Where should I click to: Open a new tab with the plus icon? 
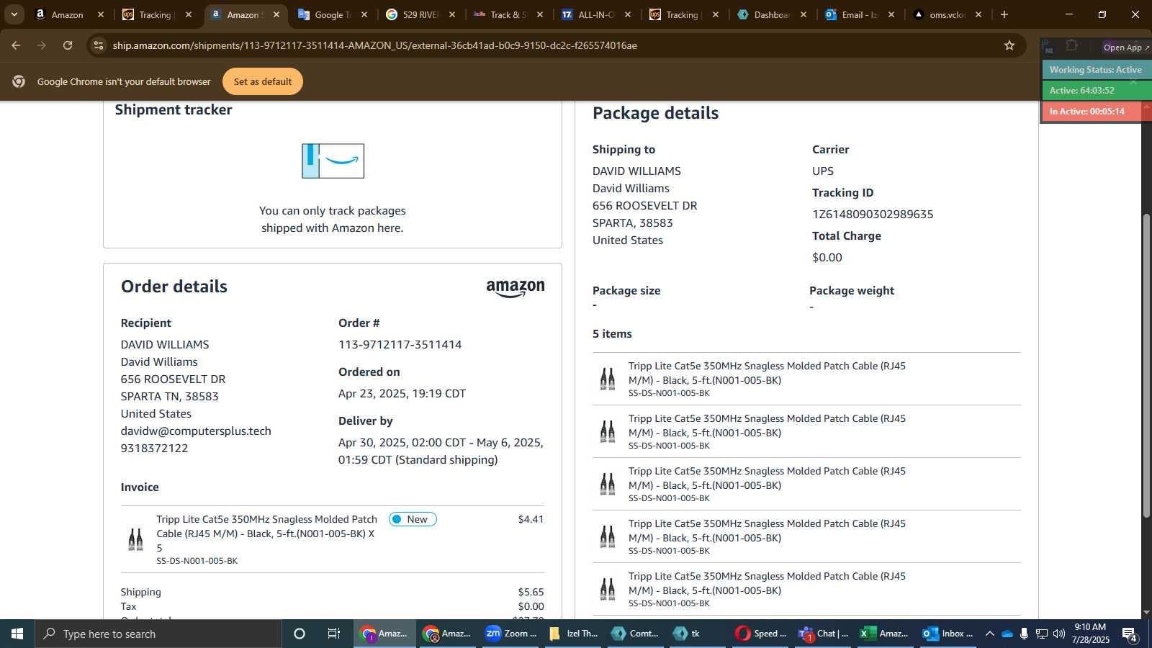(1004, 14)
